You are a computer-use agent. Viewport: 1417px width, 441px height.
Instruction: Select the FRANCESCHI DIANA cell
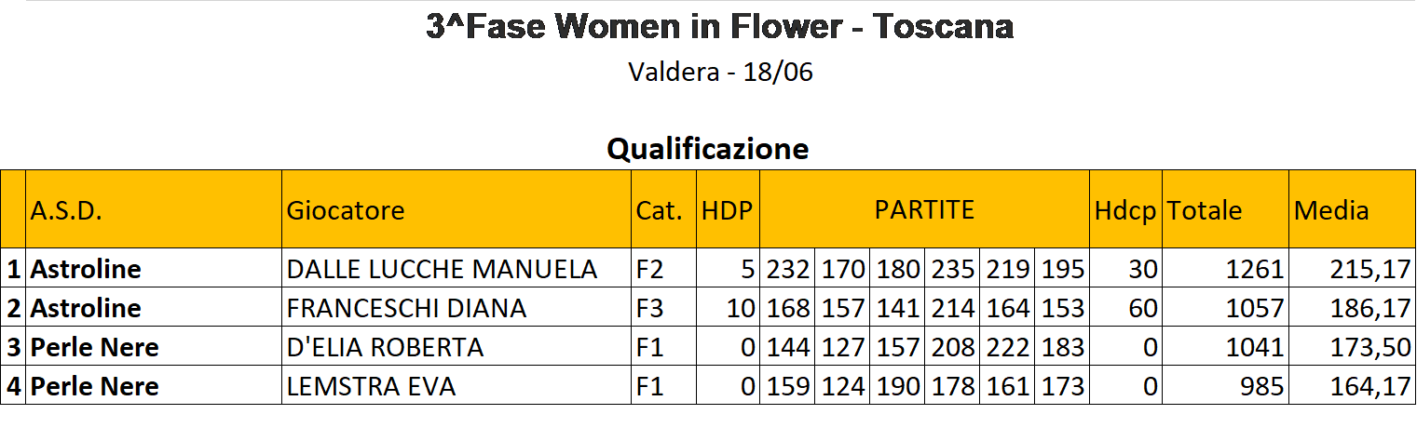(x=456, y=307)
